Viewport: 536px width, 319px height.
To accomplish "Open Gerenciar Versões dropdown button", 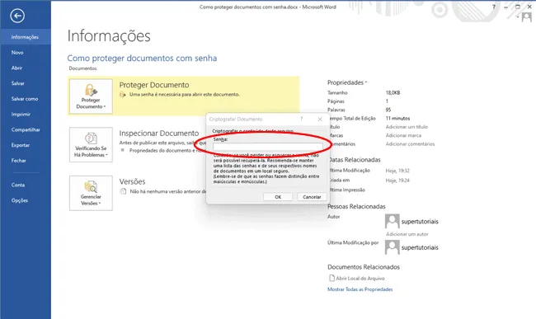I will click(x=91, y=193).
